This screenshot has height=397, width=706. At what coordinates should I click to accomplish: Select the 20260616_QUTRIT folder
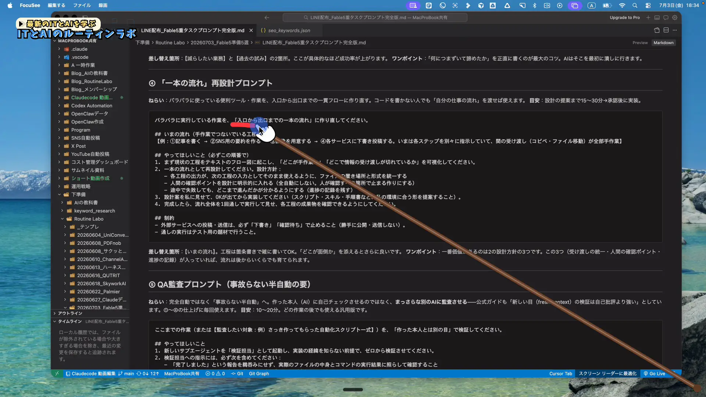(x=99, y=275)
